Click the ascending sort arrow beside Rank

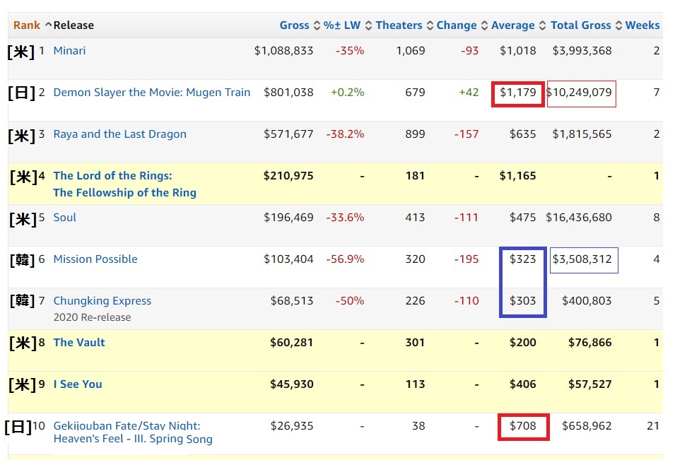(x=48, y=25)
